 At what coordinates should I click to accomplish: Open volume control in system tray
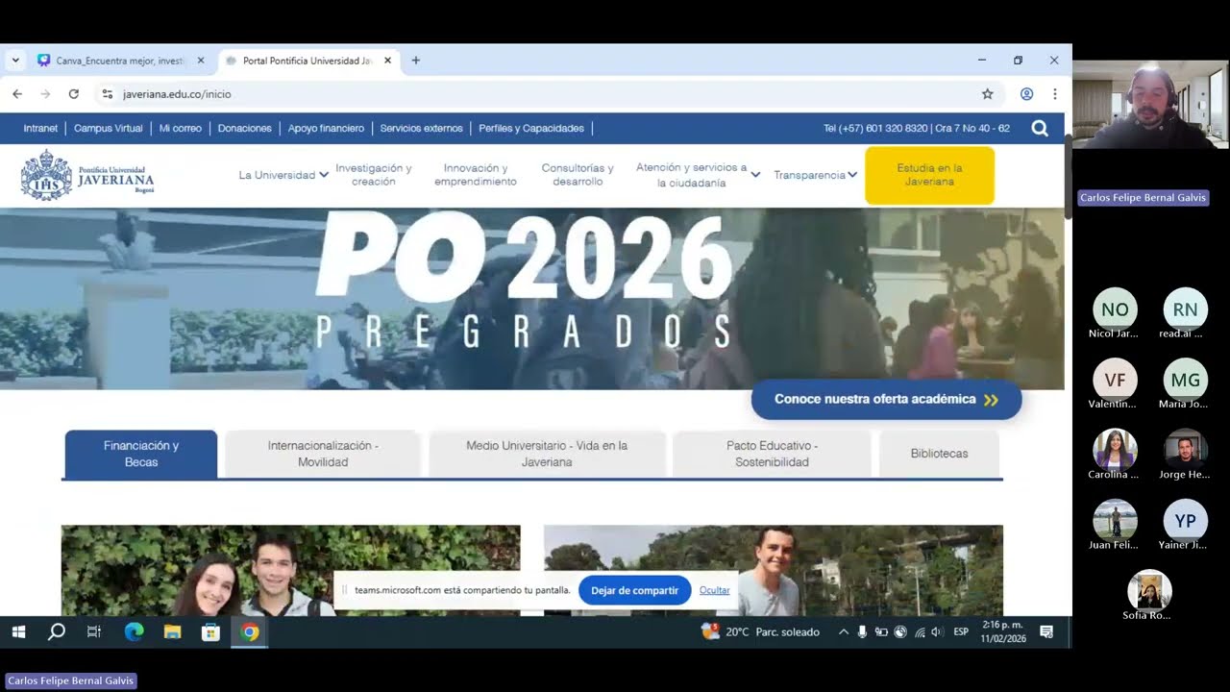coord(937,632)
